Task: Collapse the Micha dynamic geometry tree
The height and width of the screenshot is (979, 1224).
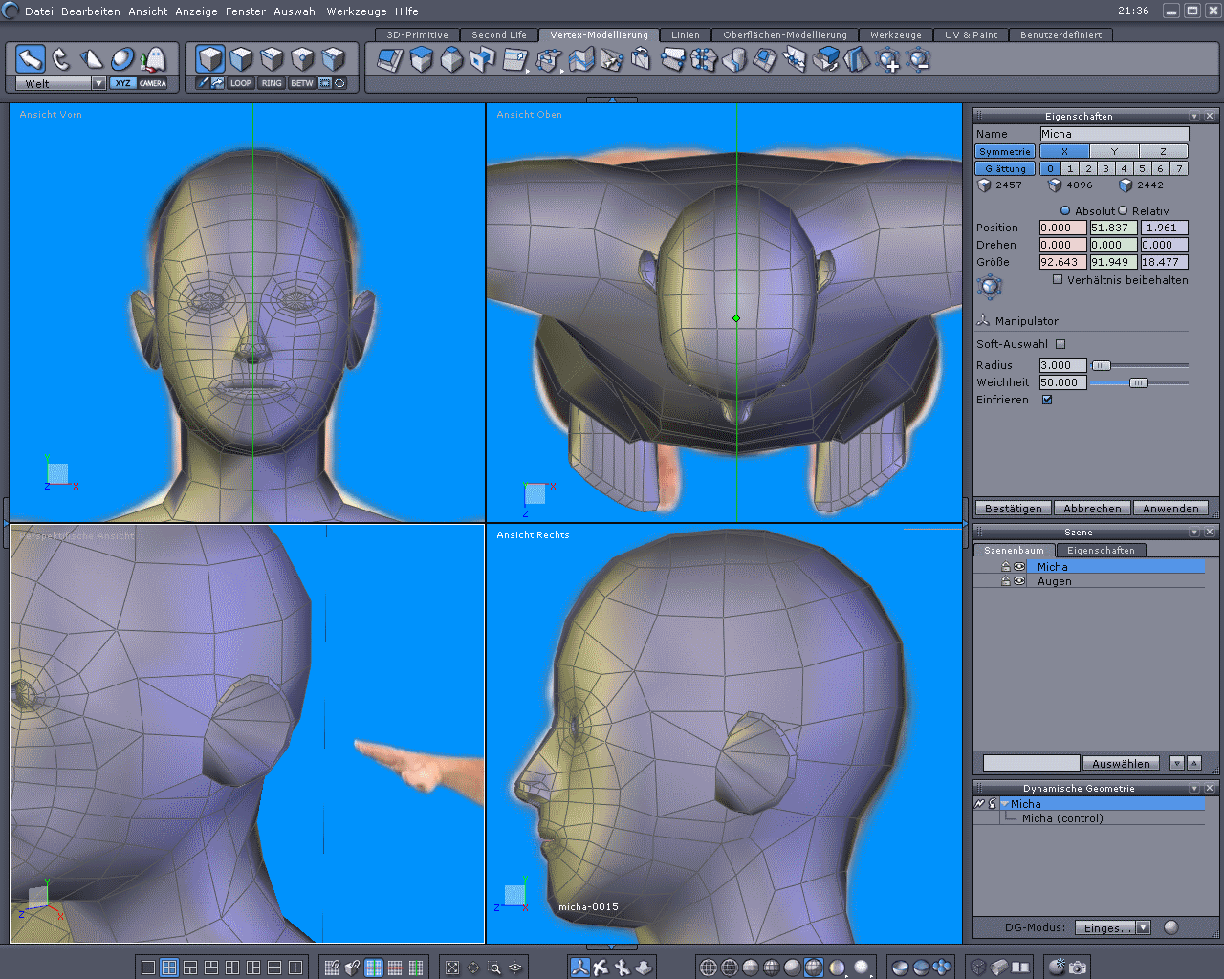Action: [x=1005, y=804]
